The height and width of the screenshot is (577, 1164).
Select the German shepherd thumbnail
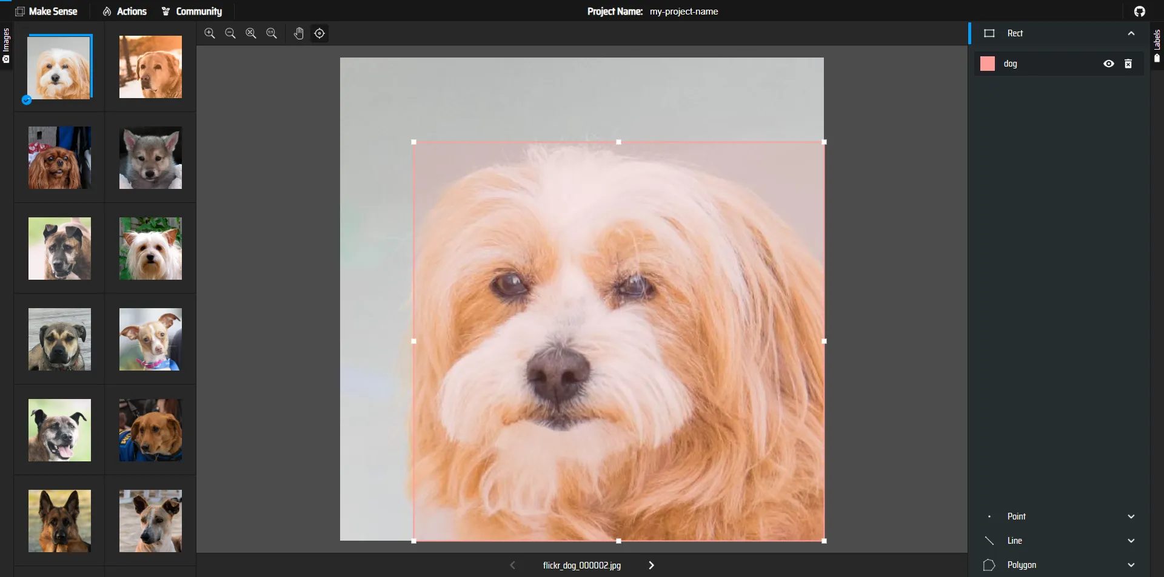tap(59, 521)
